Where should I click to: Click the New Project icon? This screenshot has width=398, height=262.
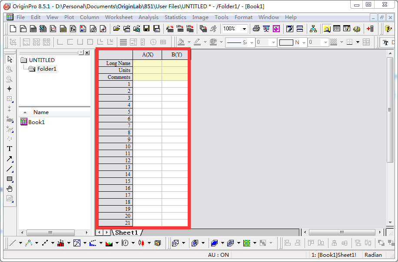13,29
